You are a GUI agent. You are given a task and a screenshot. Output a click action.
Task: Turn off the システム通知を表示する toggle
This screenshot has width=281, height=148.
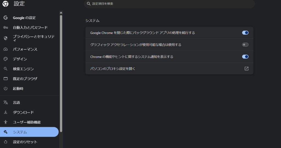(245, 57)
